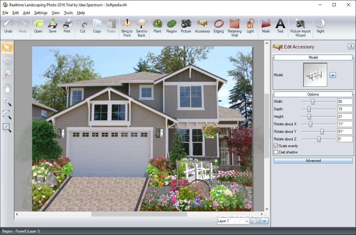The image size is (356, 235).
Task: Open the View menu
Action: pyautogui.click(x=56, y=13)
